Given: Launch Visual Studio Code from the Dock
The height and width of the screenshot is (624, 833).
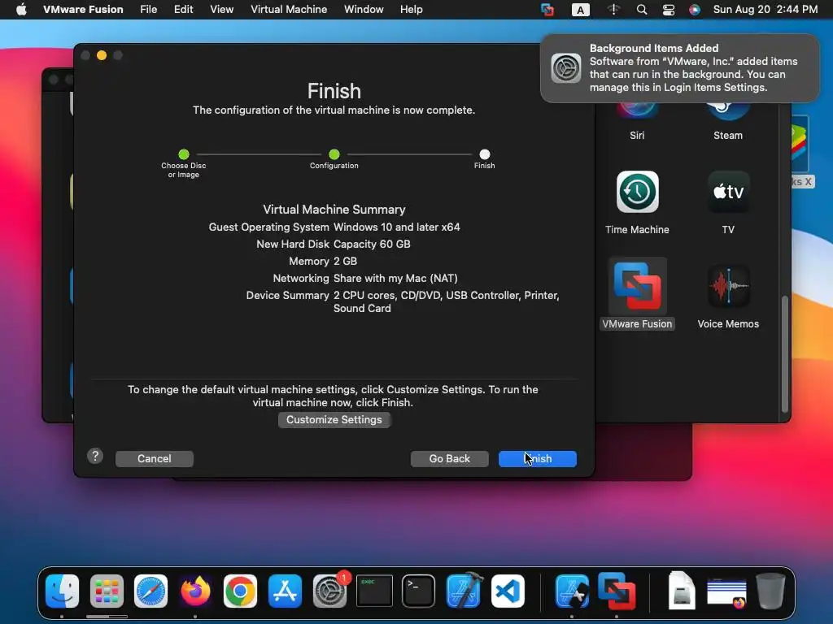Looking at the screenshot, I should [508, 591].
